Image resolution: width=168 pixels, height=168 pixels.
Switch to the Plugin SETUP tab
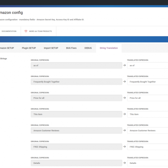(29, 48)
